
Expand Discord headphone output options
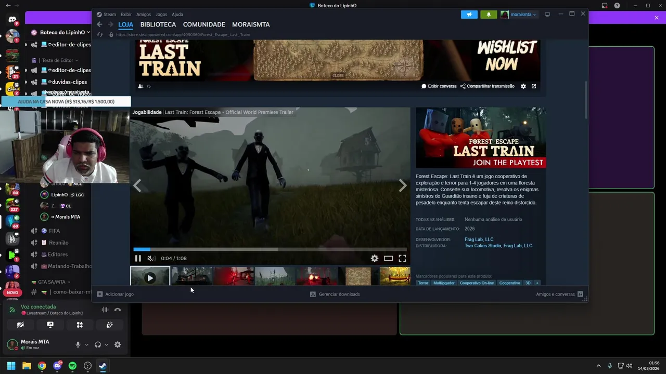pos(106,344)
